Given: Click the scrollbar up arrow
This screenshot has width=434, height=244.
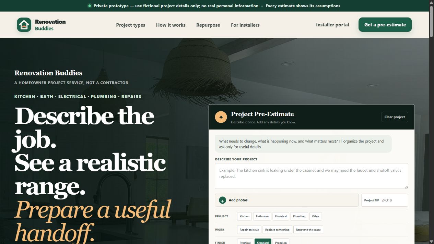Looking at the screenshot, I should click(432, 2).
